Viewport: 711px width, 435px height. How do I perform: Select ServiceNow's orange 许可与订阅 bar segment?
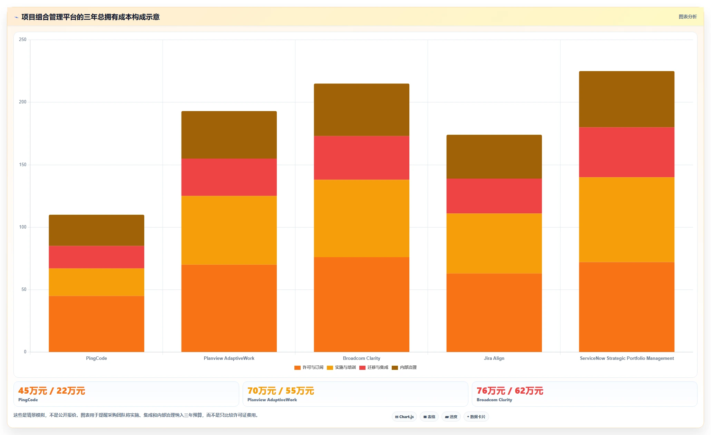627,307
